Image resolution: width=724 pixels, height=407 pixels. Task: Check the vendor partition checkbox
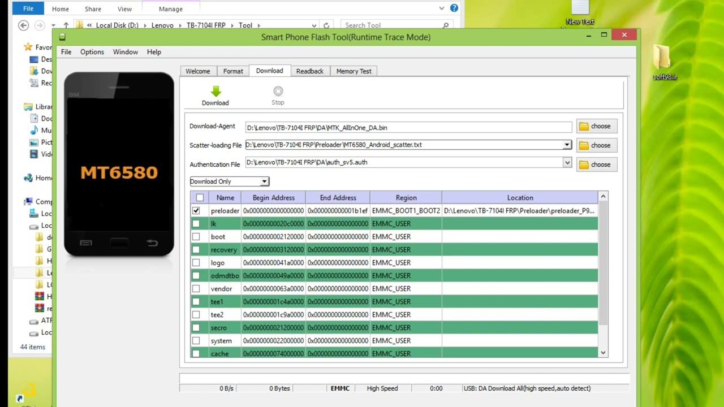point(196,289)
